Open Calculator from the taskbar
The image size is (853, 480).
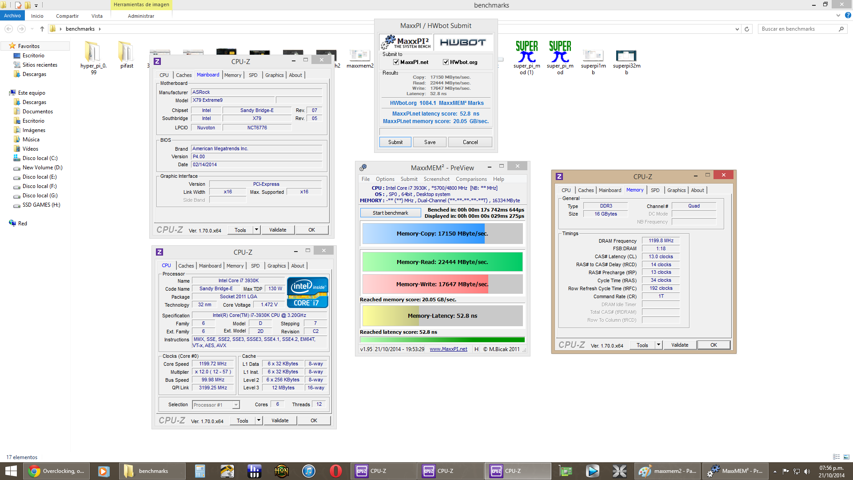coord(200,471)
